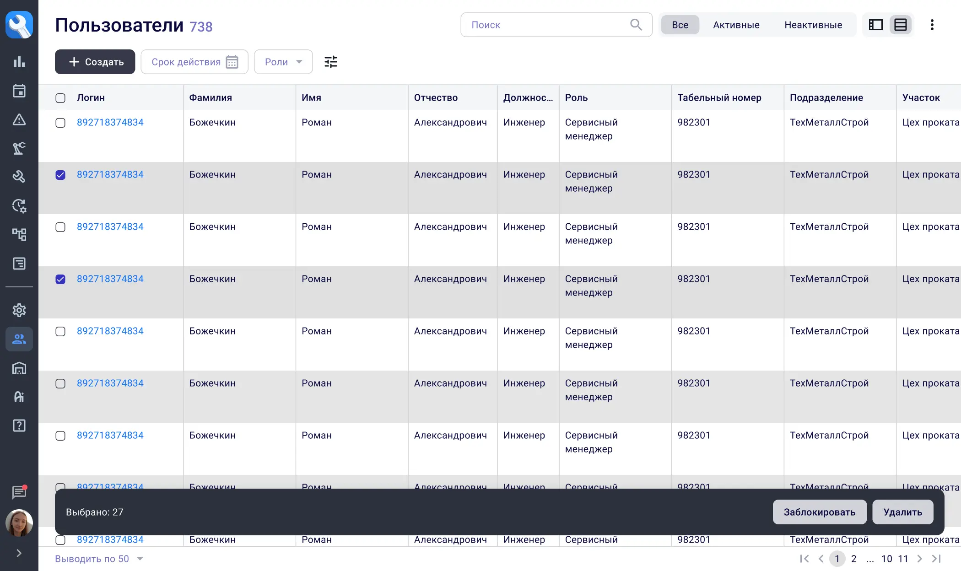Uncheck the second row's checked checkbox
Screen dimensions: 961x571
60,175
